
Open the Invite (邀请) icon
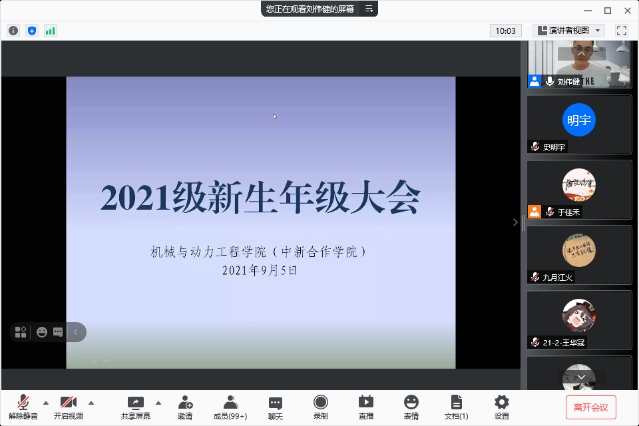185,407
